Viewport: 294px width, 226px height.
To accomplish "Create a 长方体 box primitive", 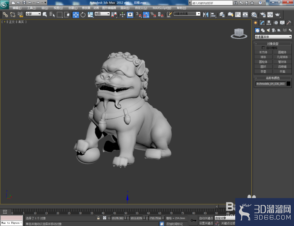I will [x=263, y=52].
